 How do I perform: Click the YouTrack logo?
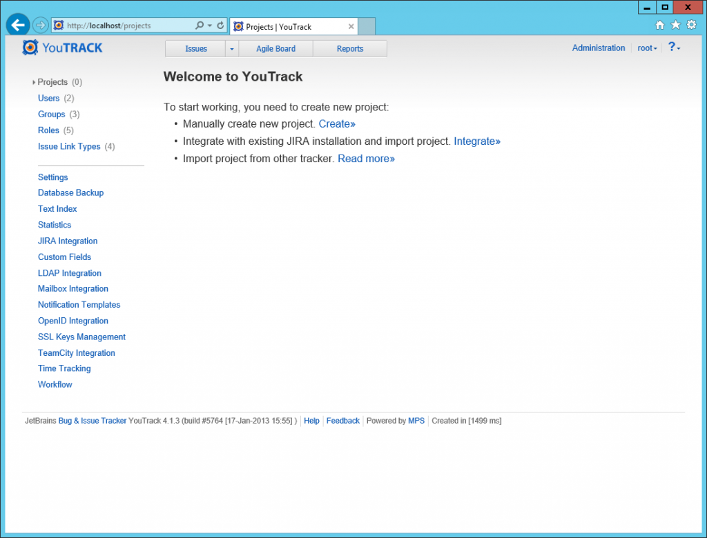point(62,48)
